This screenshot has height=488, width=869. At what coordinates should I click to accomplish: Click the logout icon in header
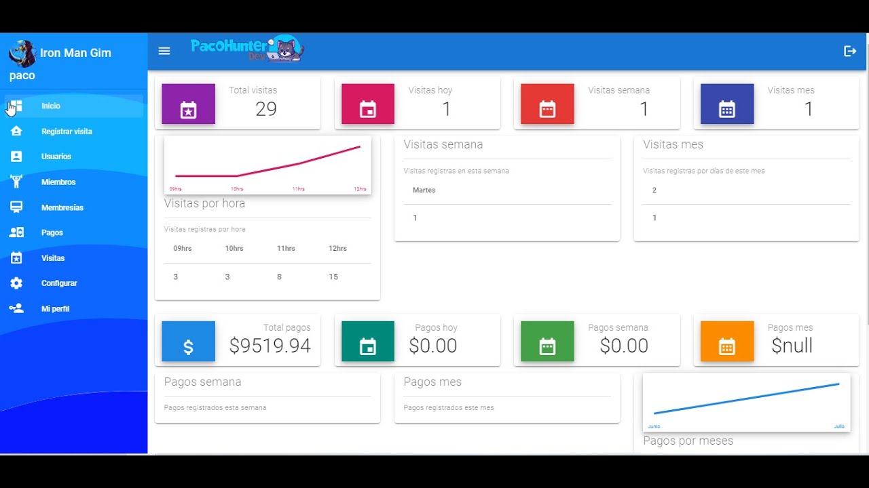850,51
